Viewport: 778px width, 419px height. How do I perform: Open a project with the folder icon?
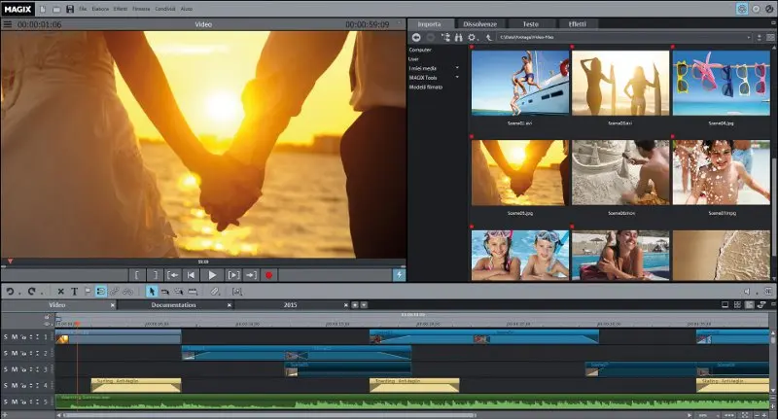coord(56,9)
